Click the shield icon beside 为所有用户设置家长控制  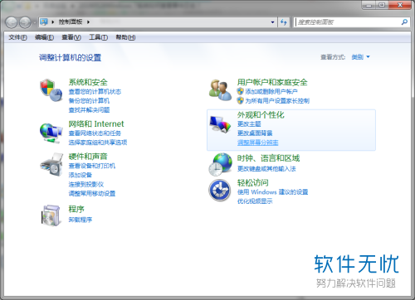pyautogui.click(x=240, y=100)
